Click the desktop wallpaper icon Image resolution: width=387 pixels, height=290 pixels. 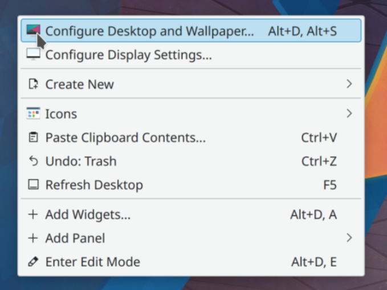pos(34,30)
